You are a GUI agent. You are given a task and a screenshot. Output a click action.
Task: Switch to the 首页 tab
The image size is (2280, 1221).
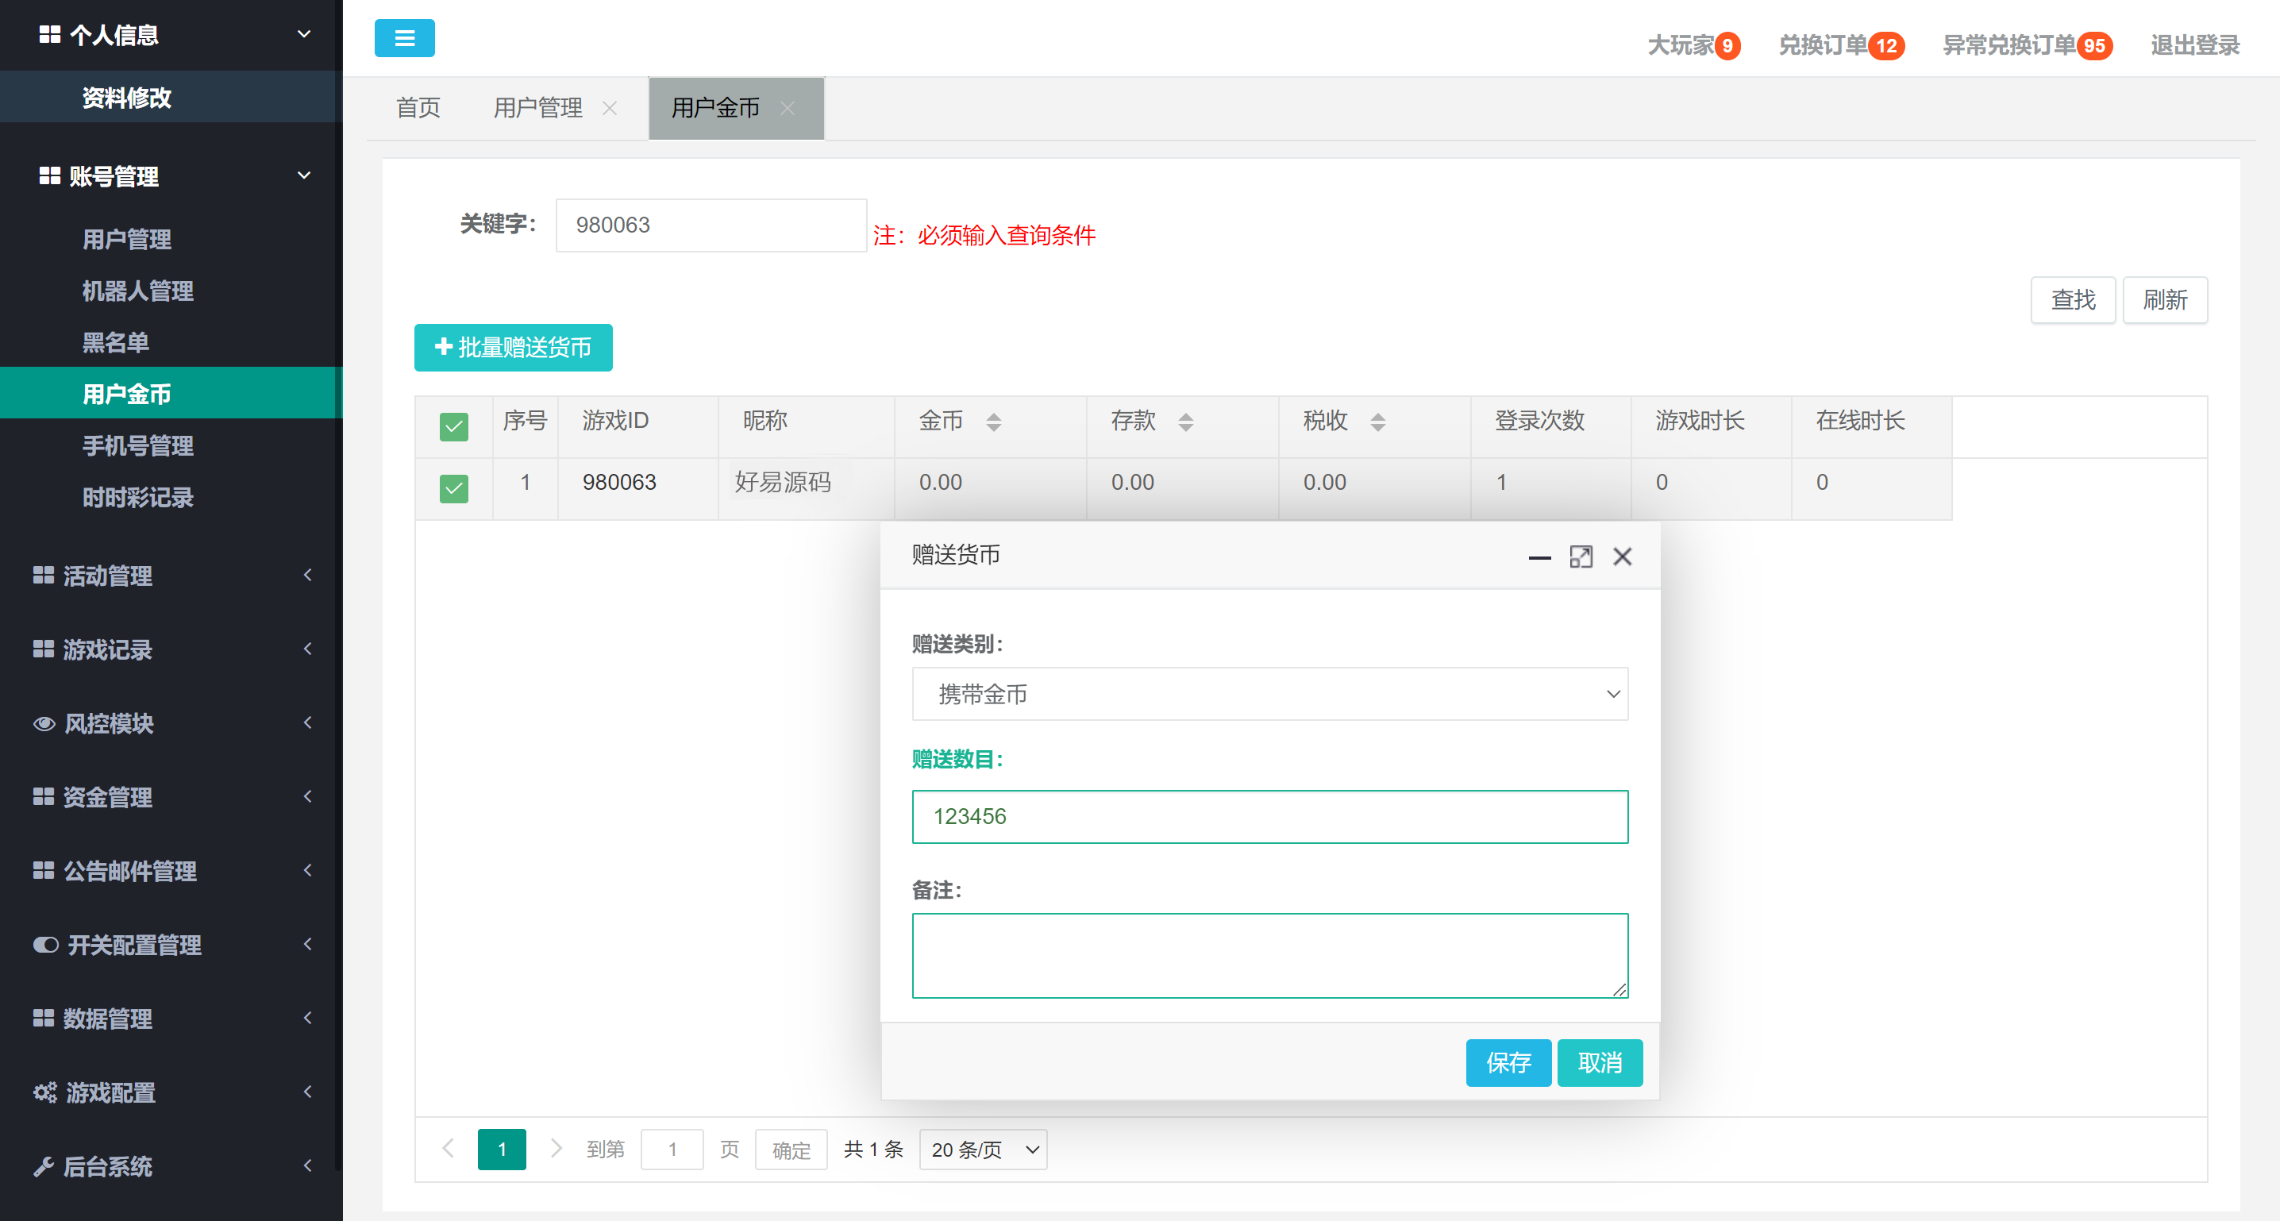417,107
